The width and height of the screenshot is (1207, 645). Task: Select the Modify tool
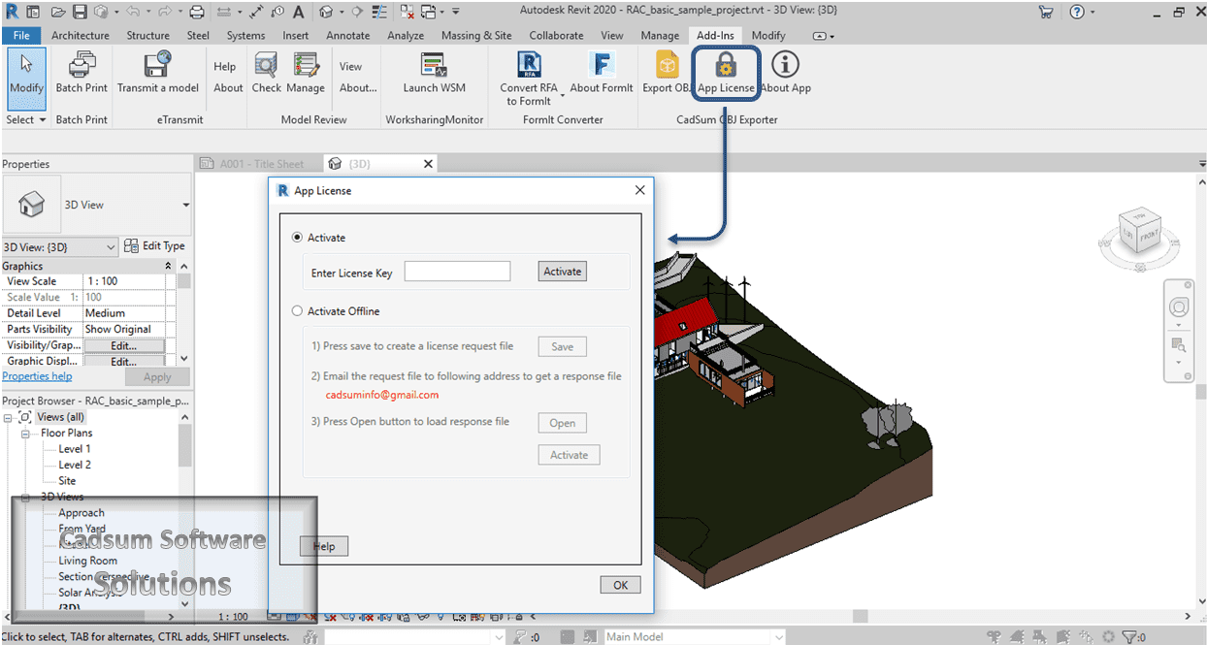(x=26, y=73)
